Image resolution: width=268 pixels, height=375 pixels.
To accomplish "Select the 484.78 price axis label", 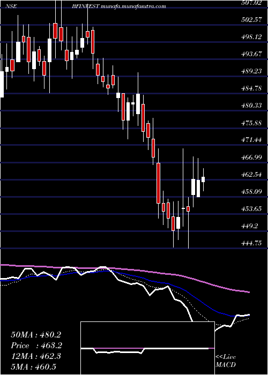I will (x=251, y=89).
